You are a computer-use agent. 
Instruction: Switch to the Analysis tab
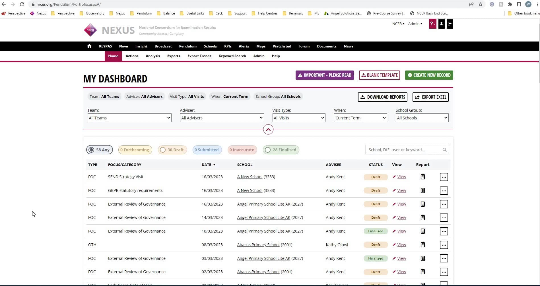point(152,56)
